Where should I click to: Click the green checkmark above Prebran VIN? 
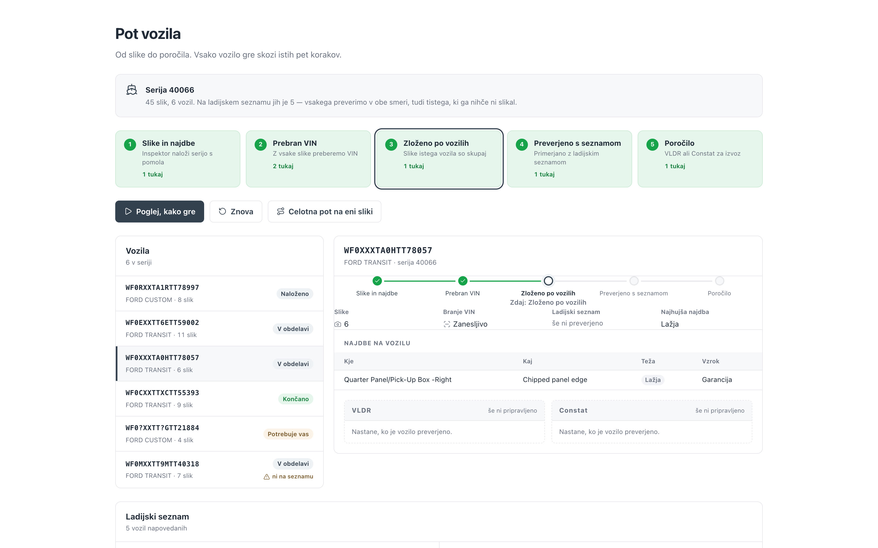tap(463, 281)
